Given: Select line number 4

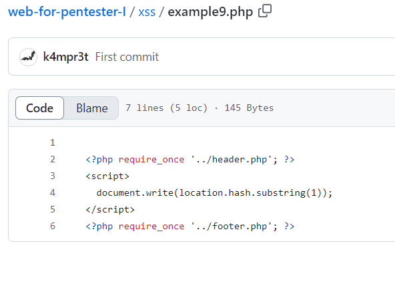Looking at the screenshot, I should pyautogui.click(x=53, y=193).
